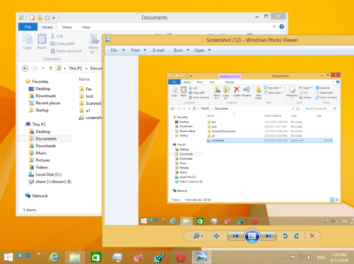
Task: Select Videos under This PC
Action: (x=38, y=167)
